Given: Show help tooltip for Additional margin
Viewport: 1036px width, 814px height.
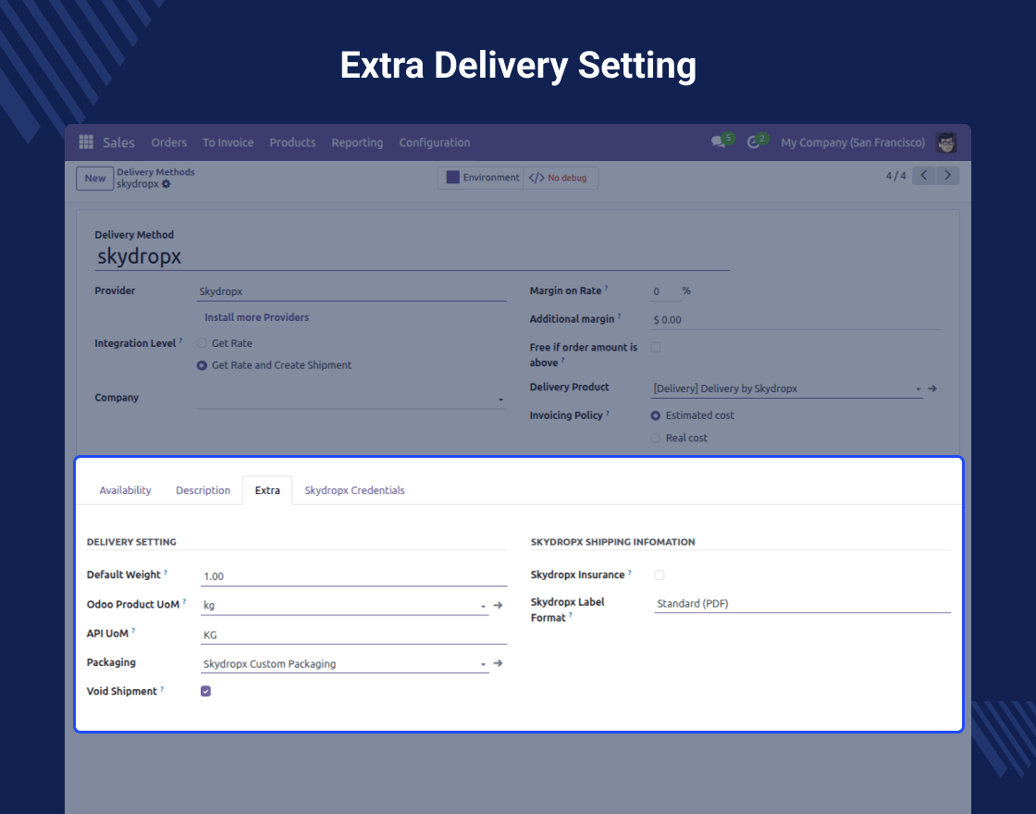Looking at the screenshot, I should pyautogui.click(x=619, y=316).
